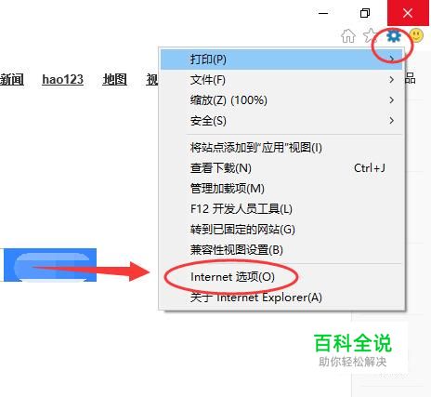Close the Internet Explorer window

[408, 13]
